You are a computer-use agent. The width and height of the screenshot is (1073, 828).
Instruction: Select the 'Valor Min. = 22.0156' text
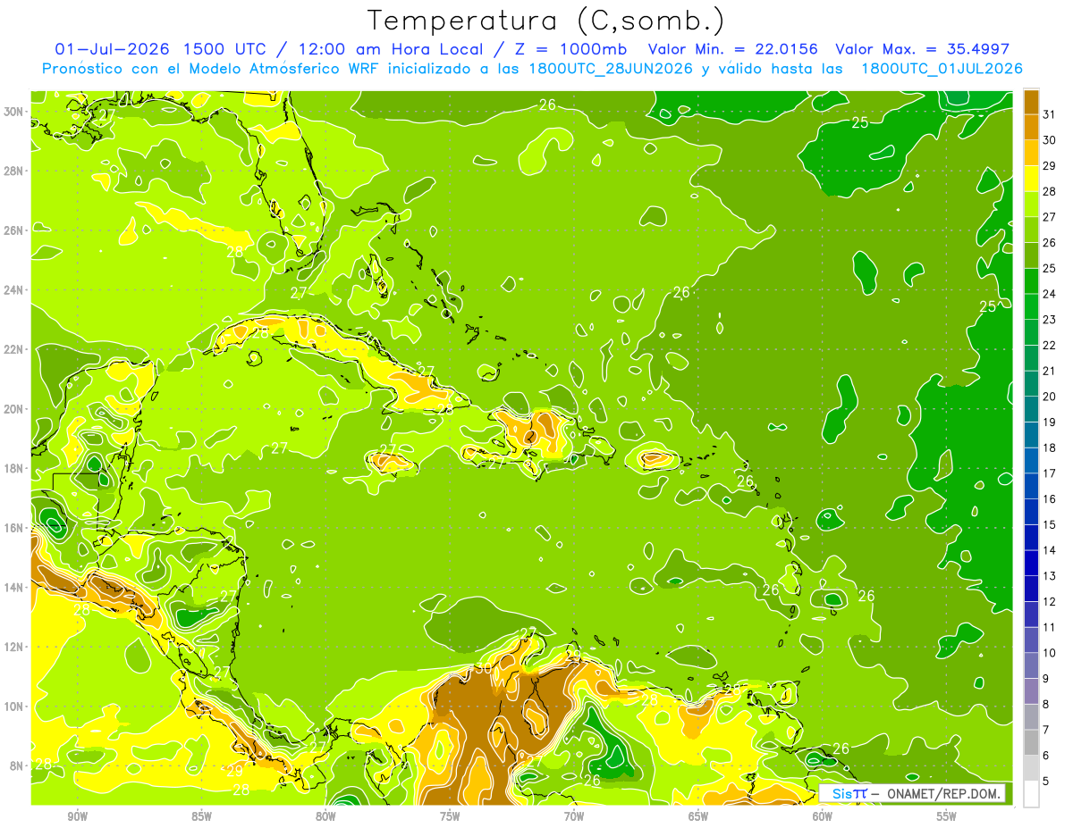pyautogui.click(x=733, y=49)
